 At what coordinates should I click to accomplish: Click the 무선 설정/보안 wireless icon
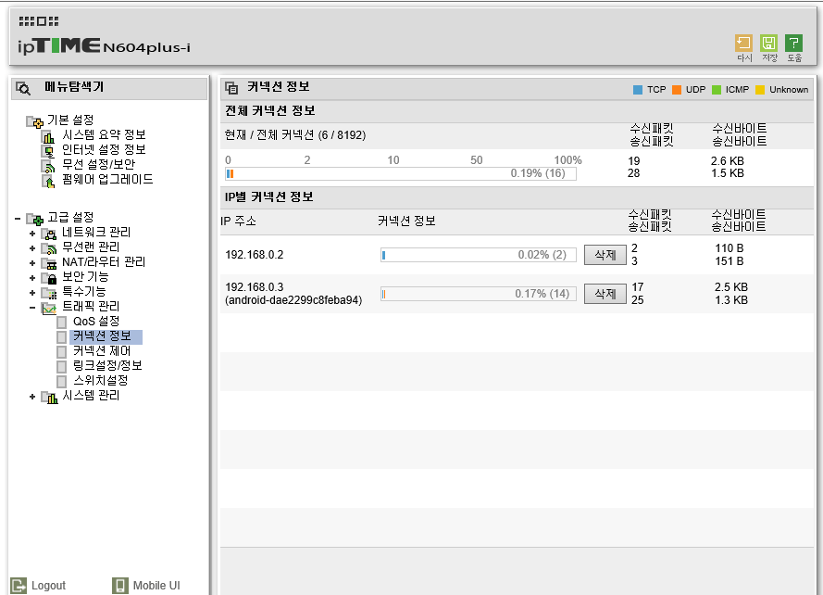tap(48, 166)
